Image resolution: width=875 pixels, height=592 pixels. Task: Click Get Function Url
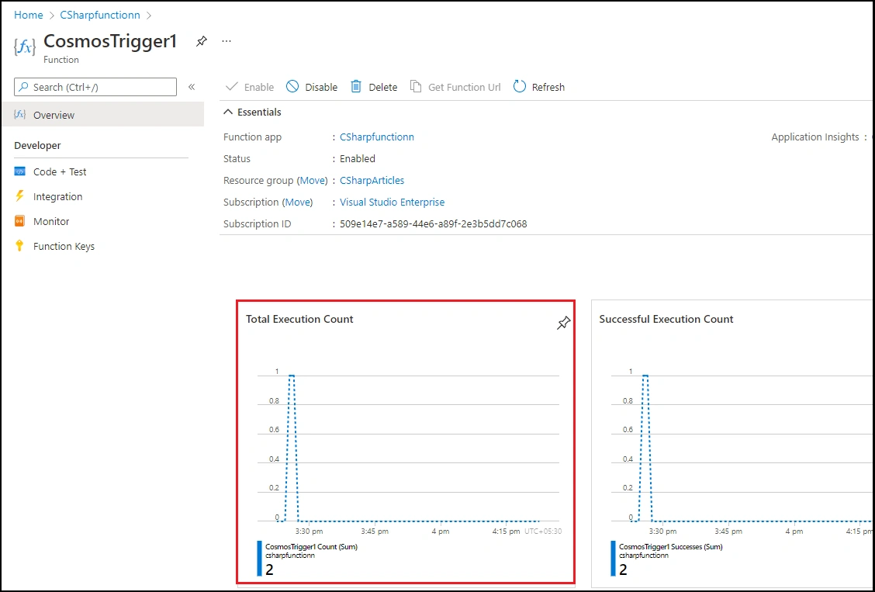[x=455, y=87]
